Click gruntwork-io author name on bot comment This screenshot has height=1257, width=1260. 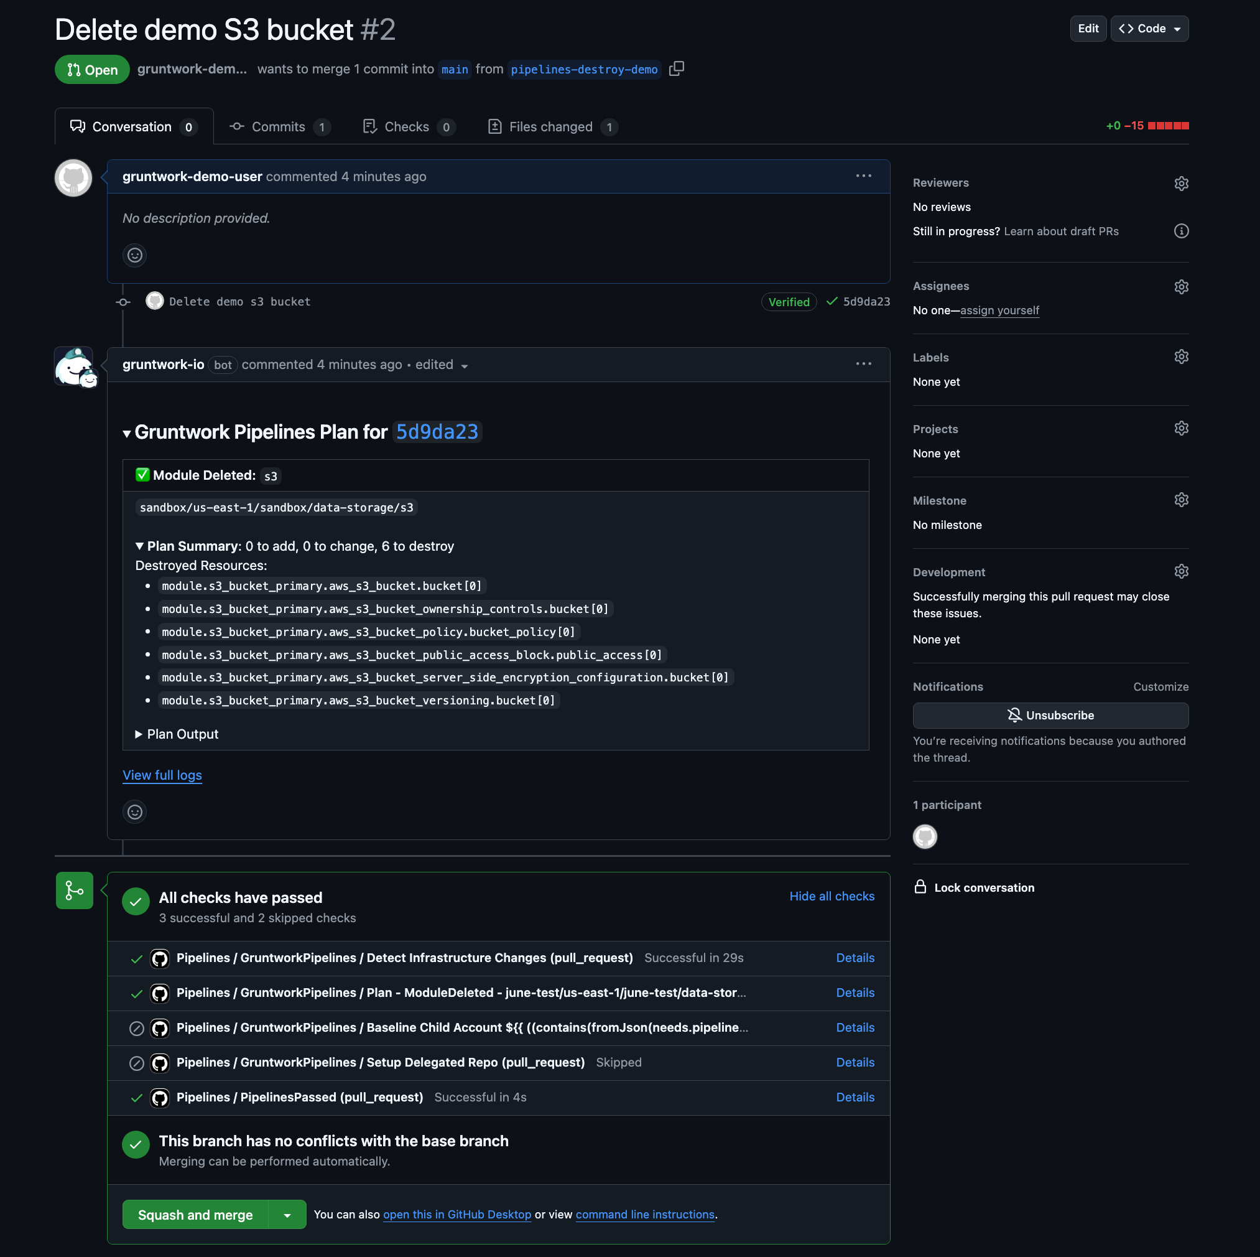click(x=163, y=364)
